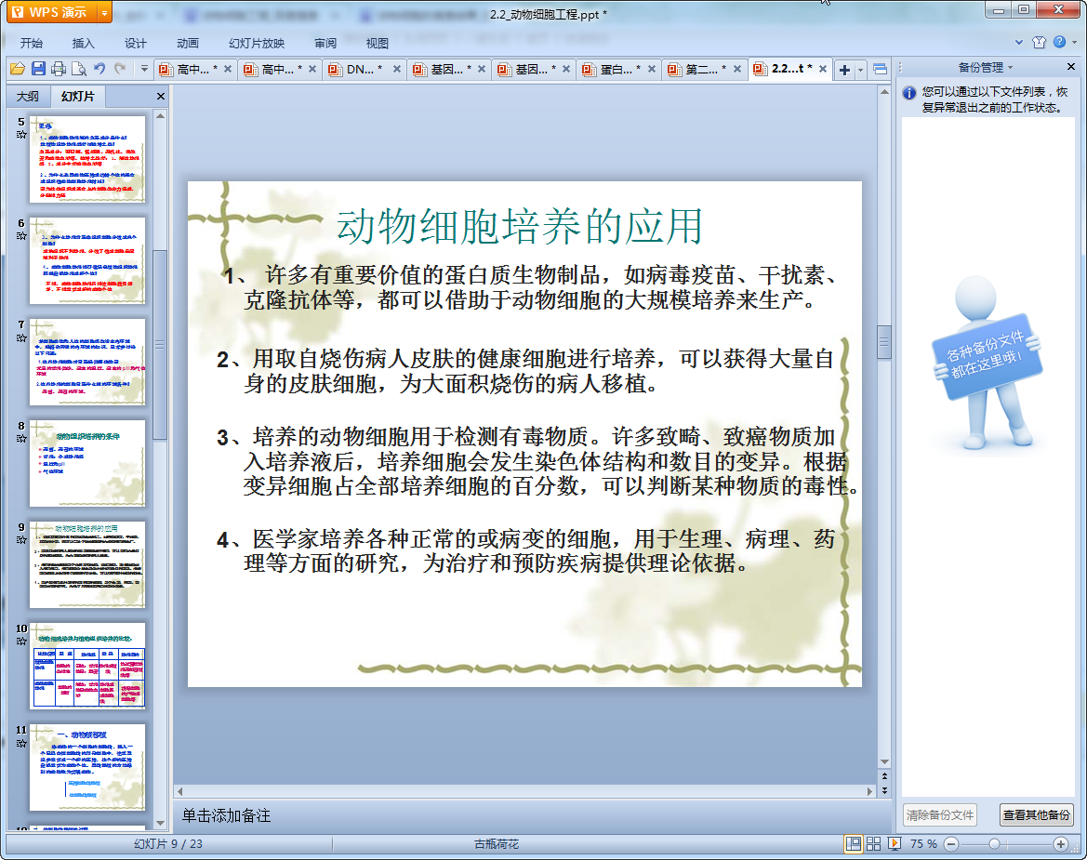This screenshot has height=860, width=1087.
Task: Open print preview icon
Action: pyautogui.click(x=79, y=69)
